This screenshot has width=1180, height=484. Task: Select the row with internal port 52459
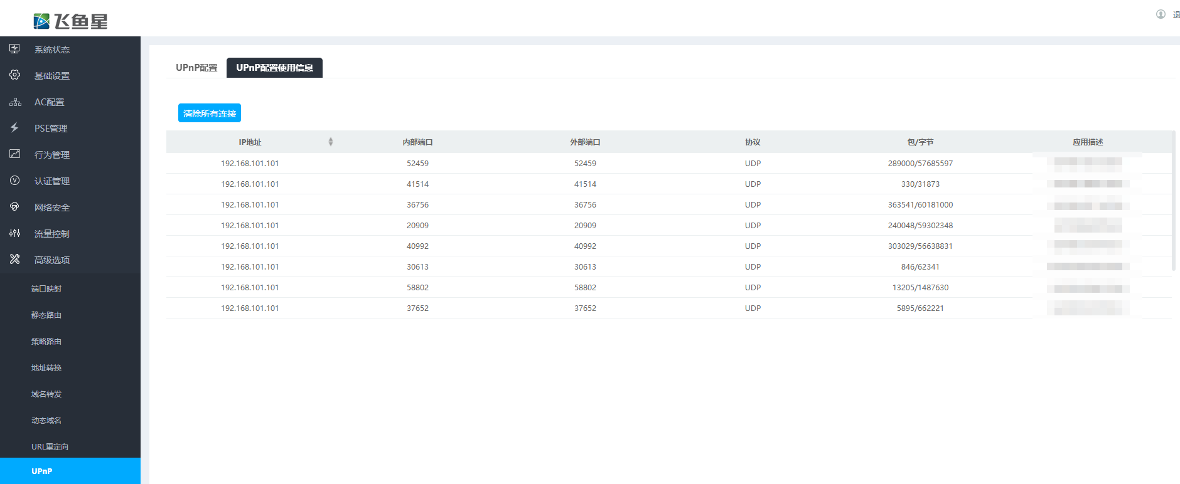[x=417, y=164]
